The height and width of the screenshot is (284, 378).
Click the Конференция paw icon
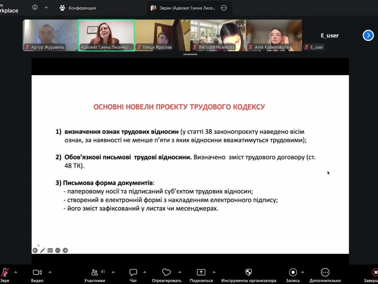click(62, 8)
